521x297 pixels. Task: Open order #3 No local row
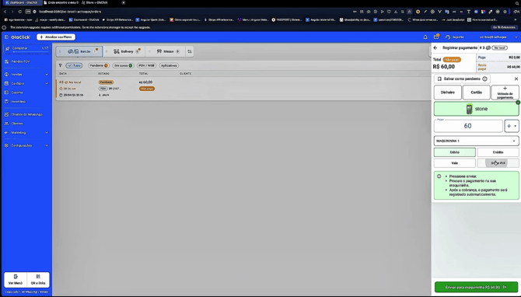click(243, 89)
